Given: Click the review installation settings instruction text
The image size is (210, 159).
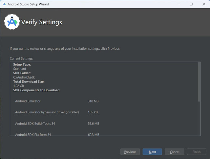Looking at the screenshot, I should (x=65, y=49).
